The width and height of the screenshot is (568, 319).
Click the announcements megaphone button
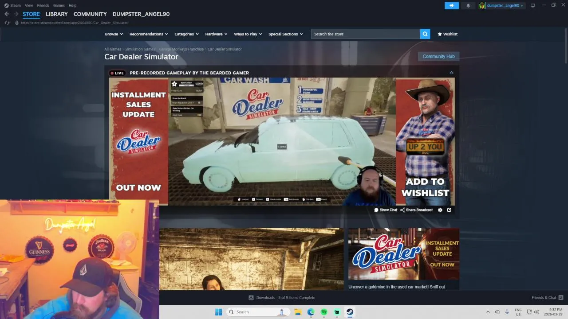click(x=451, y=5)
